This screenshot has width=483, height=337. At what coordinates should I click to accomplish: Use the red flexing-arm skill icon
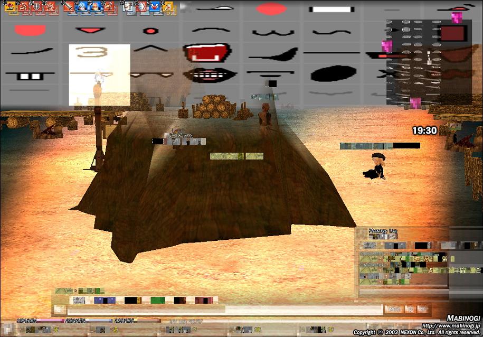click(x=109, y=7)
